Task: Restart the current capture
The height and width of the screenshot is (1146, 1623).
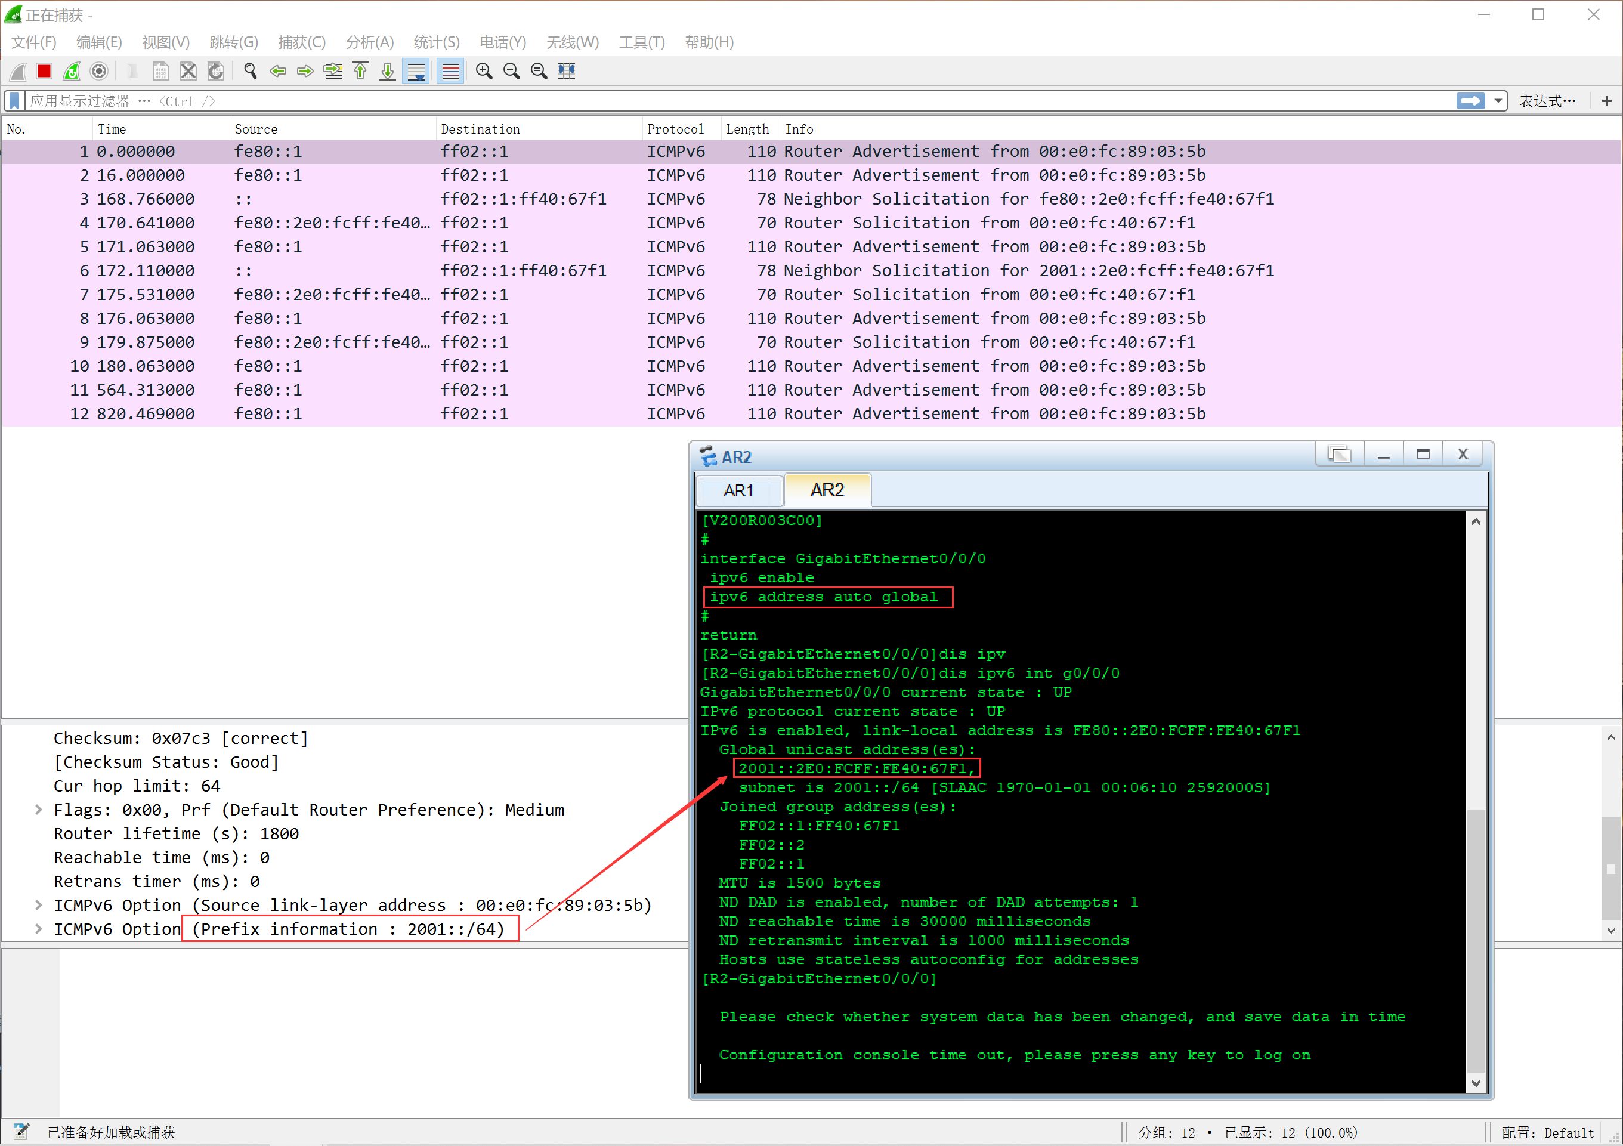Action: (72, 72)
